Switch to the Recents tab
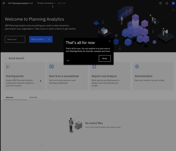Screen dimensions: 176x151 pos(15,97)
